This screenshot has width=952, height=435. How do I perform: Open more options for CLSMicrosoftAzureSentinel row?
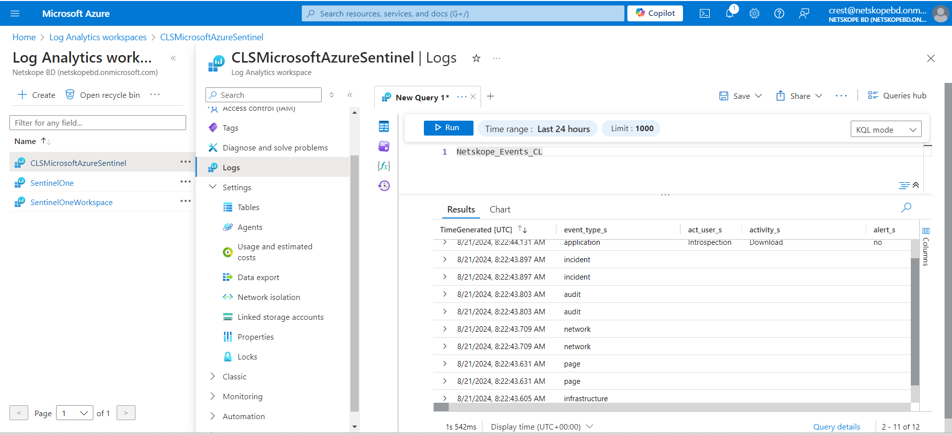click(x=186, y=162)
